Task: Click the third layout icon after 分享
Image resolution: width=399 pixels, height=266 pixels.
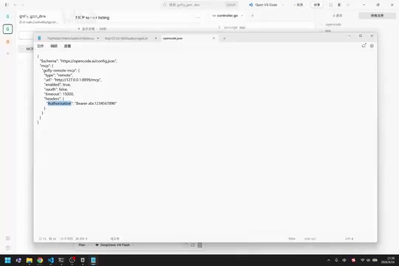Action: click(x=348, y=5)
